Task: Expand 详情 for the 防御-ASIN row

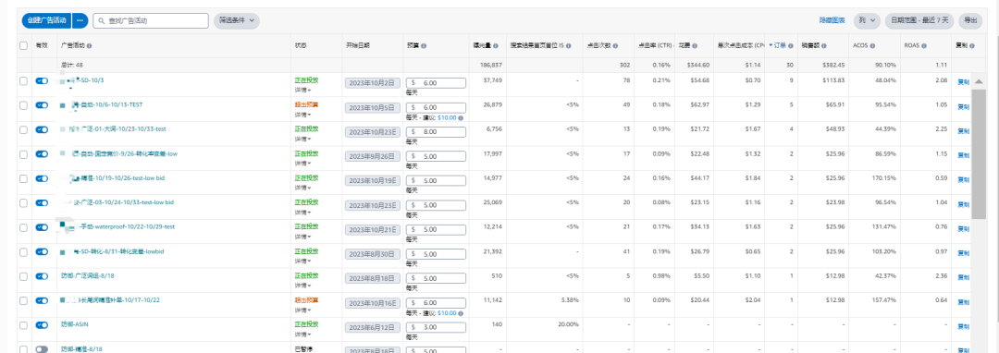Action: click(x=302, y=334)
